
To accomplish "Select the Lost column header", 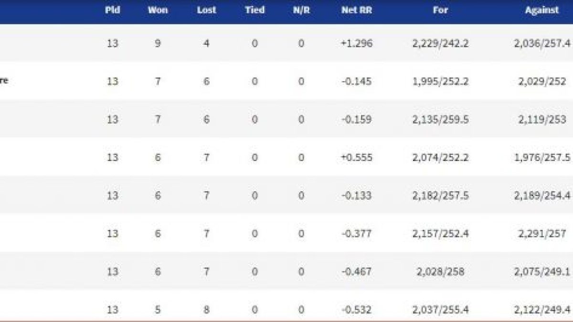I will click(x=207, y=10).
